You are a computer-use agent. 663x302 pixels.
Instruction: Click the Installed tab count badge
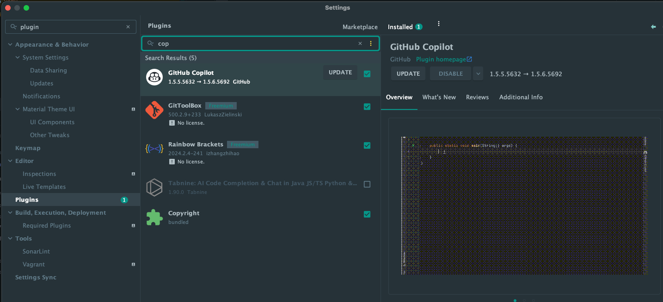[x=418, y=27]
